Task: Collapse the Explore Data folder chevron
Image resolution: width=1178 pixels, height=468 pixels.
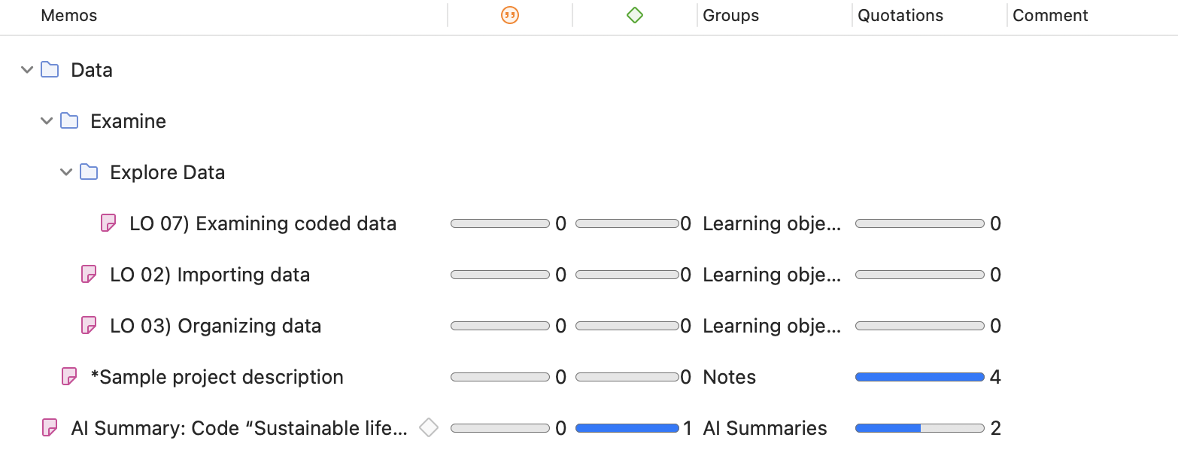Action: coord(66,172)
